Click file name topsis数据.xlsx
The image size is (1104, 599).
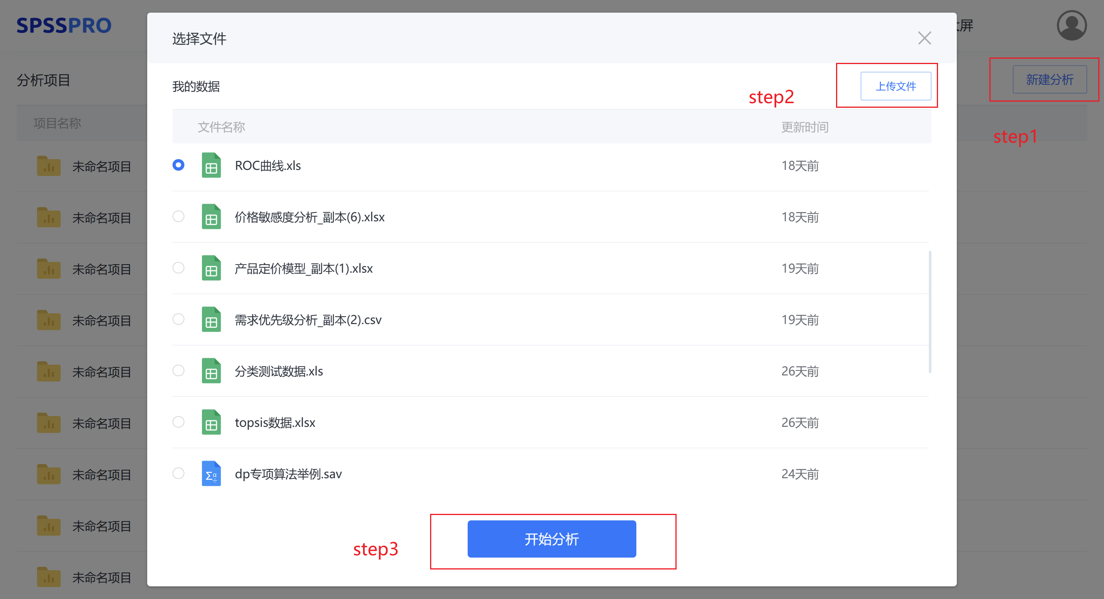click(275, 423)
